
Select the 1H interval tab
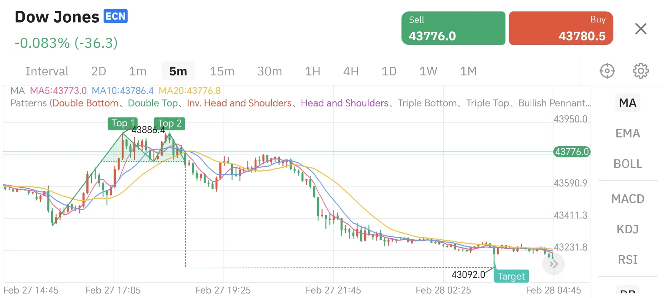pyautogui.click(x=312, y=71)
